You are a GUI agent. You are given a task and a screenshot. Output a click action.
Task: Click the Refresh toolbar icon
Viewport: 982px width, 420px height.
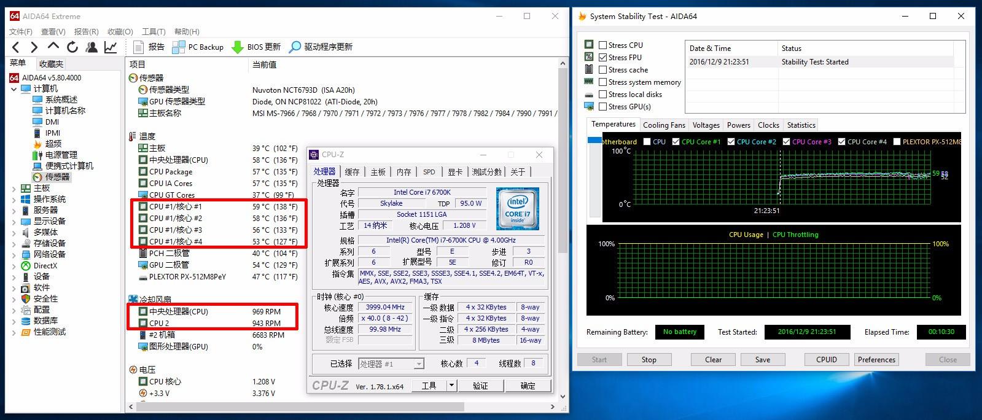[72, 47]
